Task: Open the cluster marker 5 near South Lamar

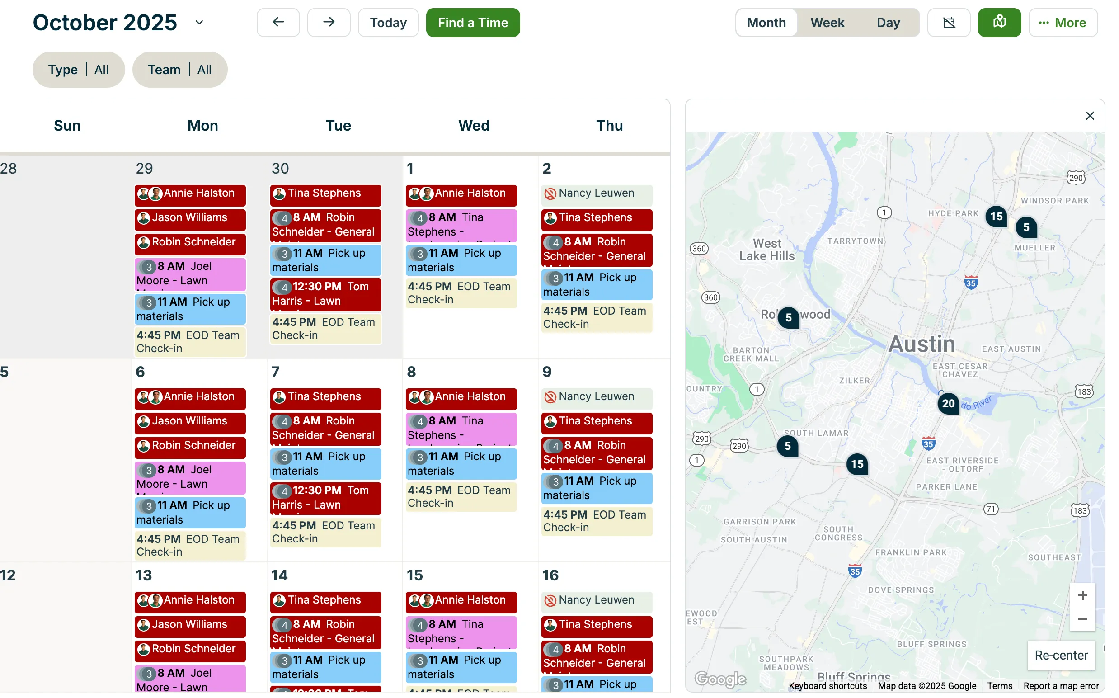Action: [x=787, y=446]
